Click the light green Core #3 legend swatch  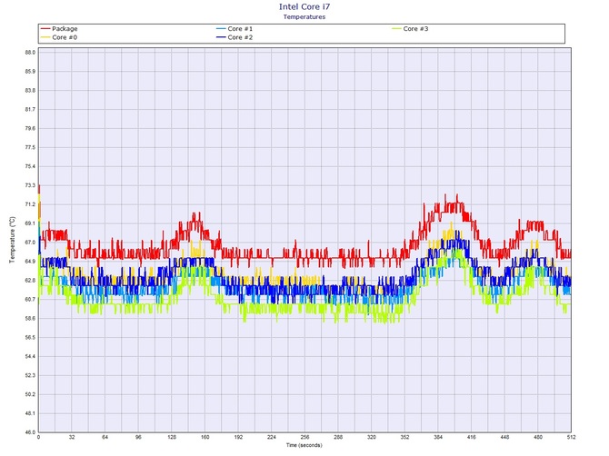(396, 29)
